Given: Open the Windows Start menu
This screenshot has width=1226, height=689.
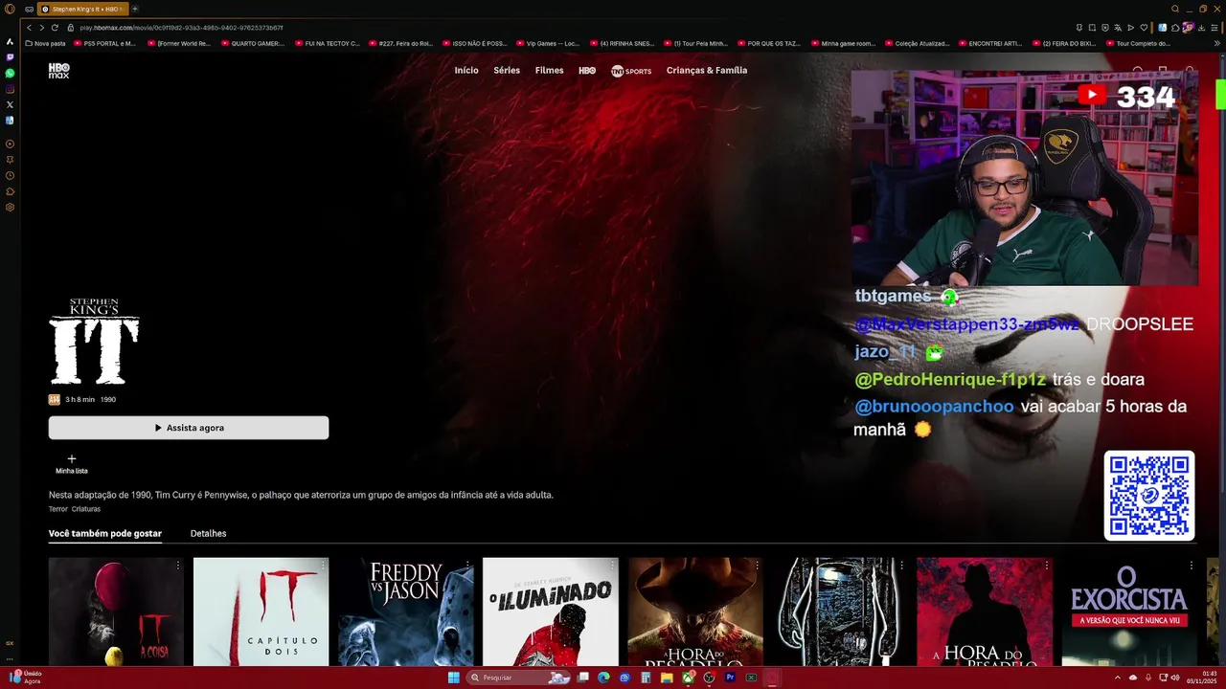Looking at the screenshot, I should (x=453, y=678).
